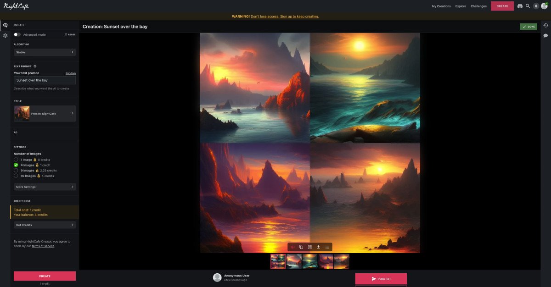
Task: Select the teal ocean sunset thumbnail
Action: click(310, 261)
